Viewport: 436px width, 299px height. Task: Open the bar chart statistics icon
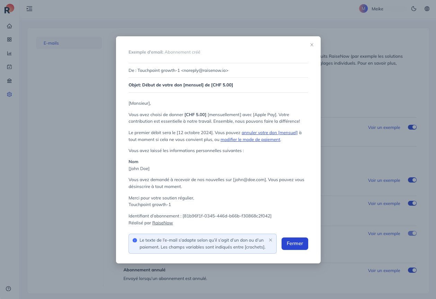click(9, 53)
